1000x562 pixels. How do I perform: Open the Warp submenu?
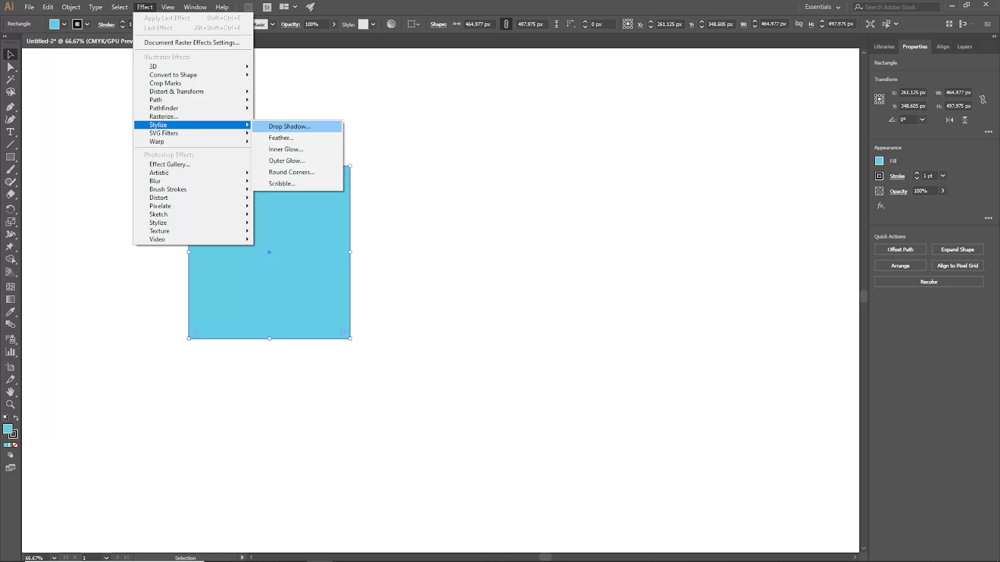(x=192, y=142)
